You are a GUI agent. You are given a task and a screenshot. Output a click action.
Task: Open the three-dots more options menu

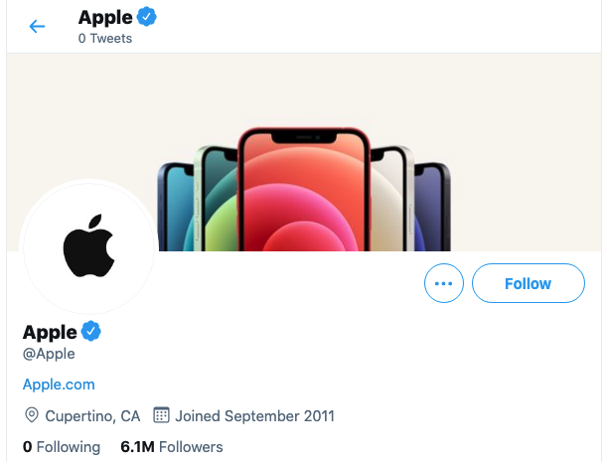coord(444,283)
